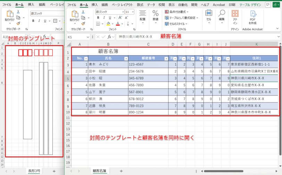Open filter dropdown on 氏名 column header
282x175 pixels.
point(126,58)
